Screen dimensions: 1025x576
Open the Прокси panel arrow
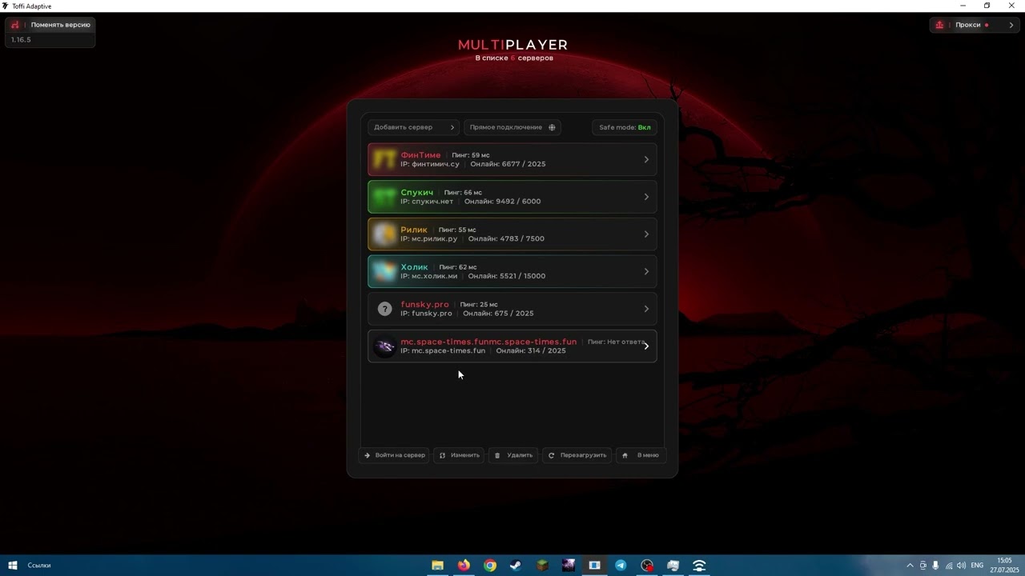coord(1011,25)
